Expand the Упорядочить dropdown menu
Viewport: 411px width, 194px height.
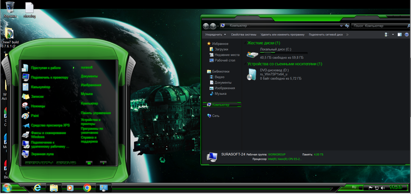[215, 35]
